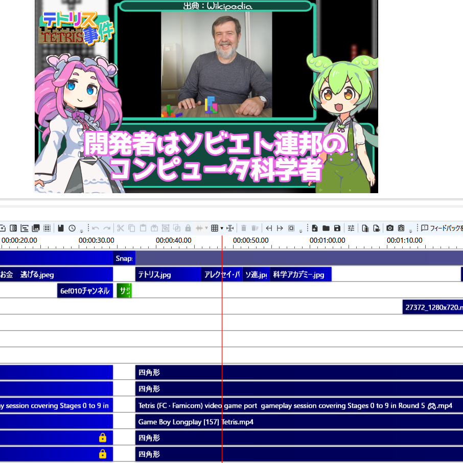Select the bottom-most 四角形 clip

coord(299,454)
